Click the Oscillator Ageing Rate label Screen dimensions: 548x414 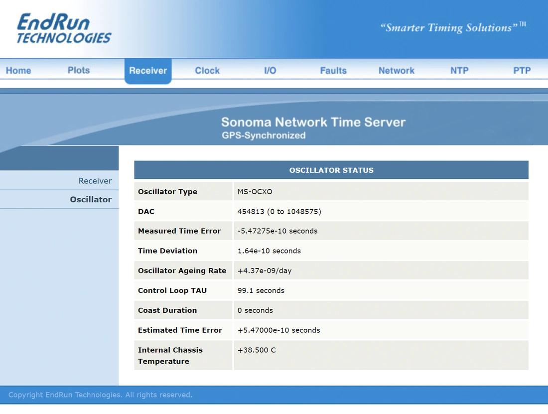182,271
